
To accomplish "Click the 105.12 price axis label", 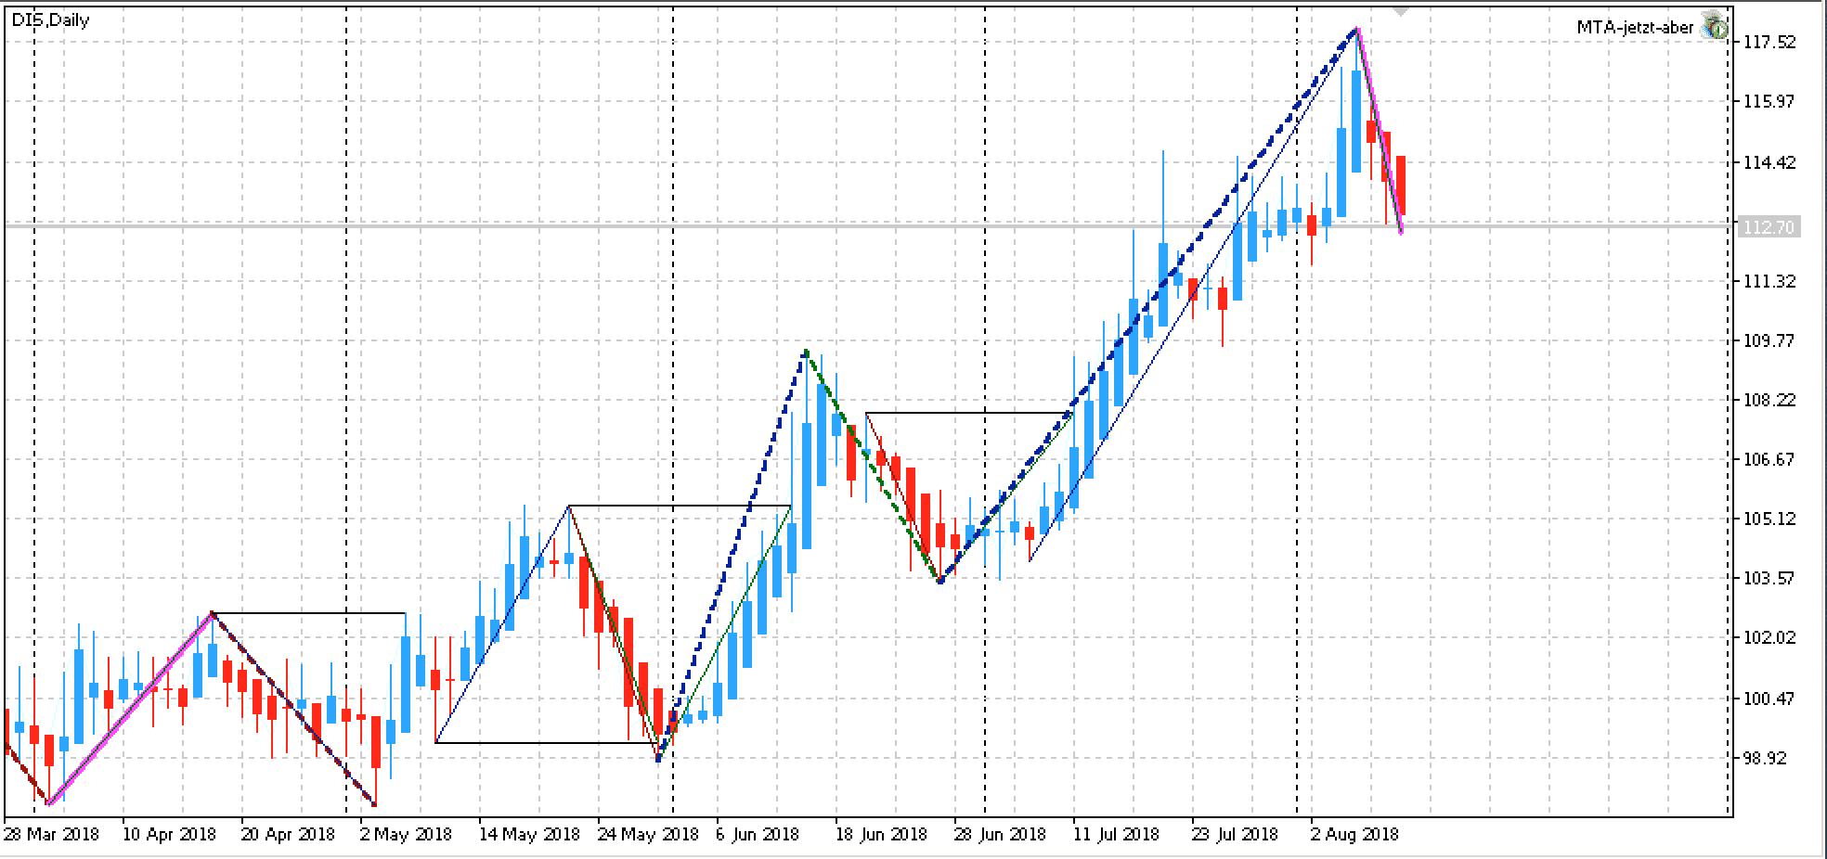I will point(1770,519).
